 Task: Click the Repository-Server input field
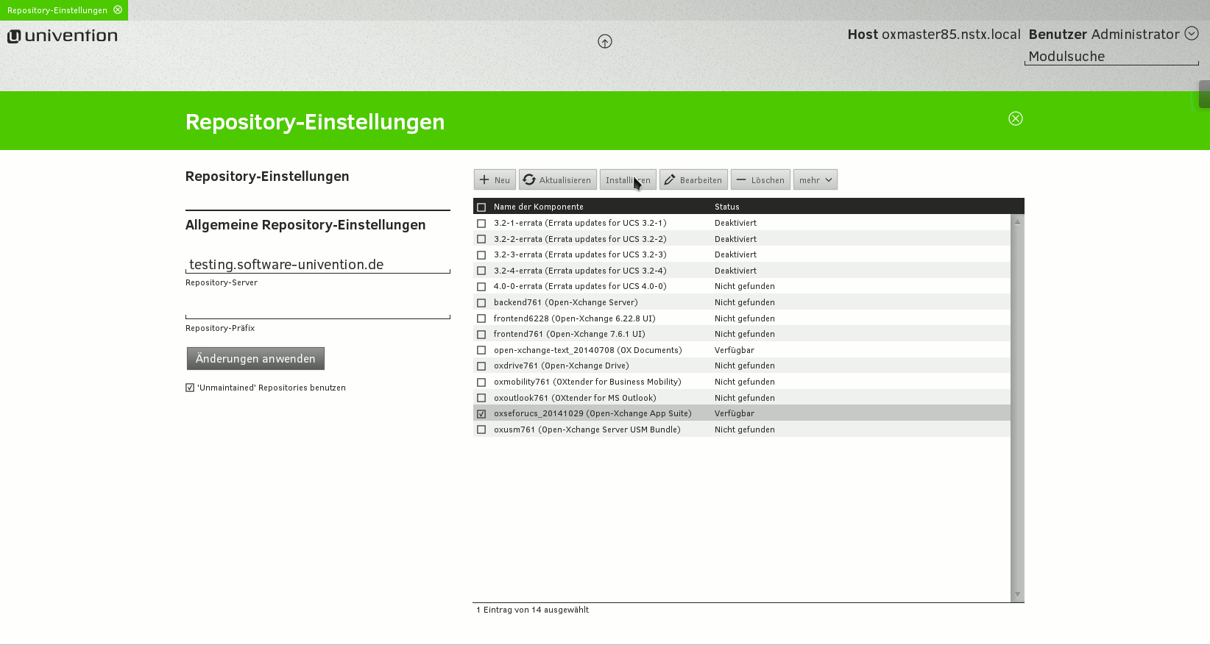[317, 265]
